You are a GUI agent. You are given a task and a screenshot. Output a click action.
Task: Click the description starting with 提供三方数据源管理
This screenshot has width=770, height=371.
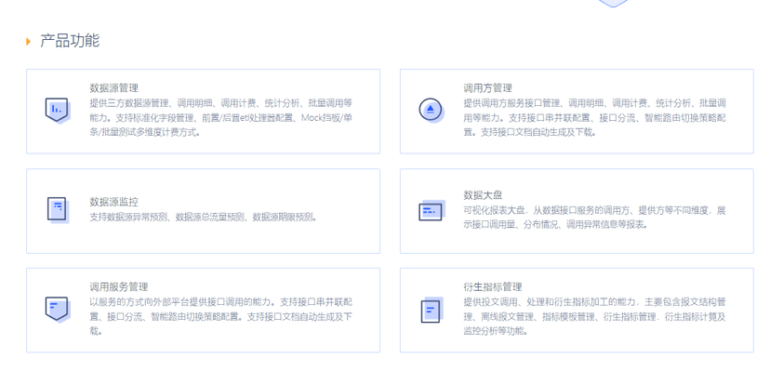221,118
